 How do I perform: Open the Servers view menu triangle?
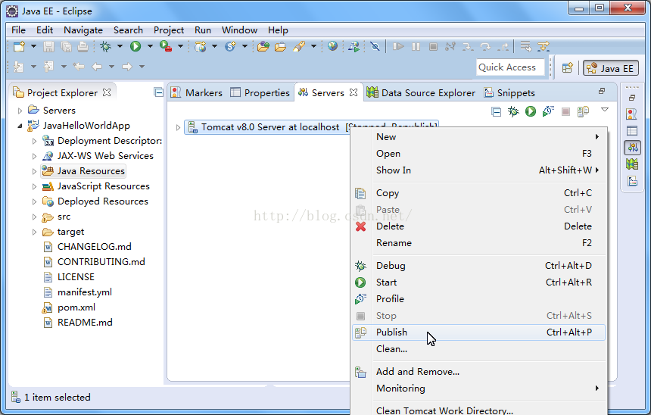coord(605,110)
